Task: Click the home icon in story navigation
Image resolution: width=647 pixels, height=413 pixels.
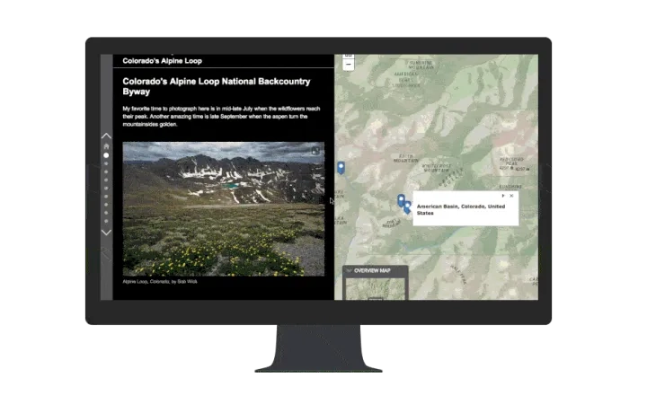Action: [x=106, y=146]
